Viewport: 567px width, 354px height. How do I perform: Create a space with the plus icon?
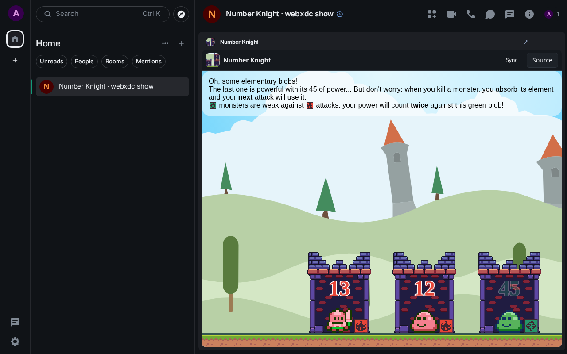pos(15,60)
